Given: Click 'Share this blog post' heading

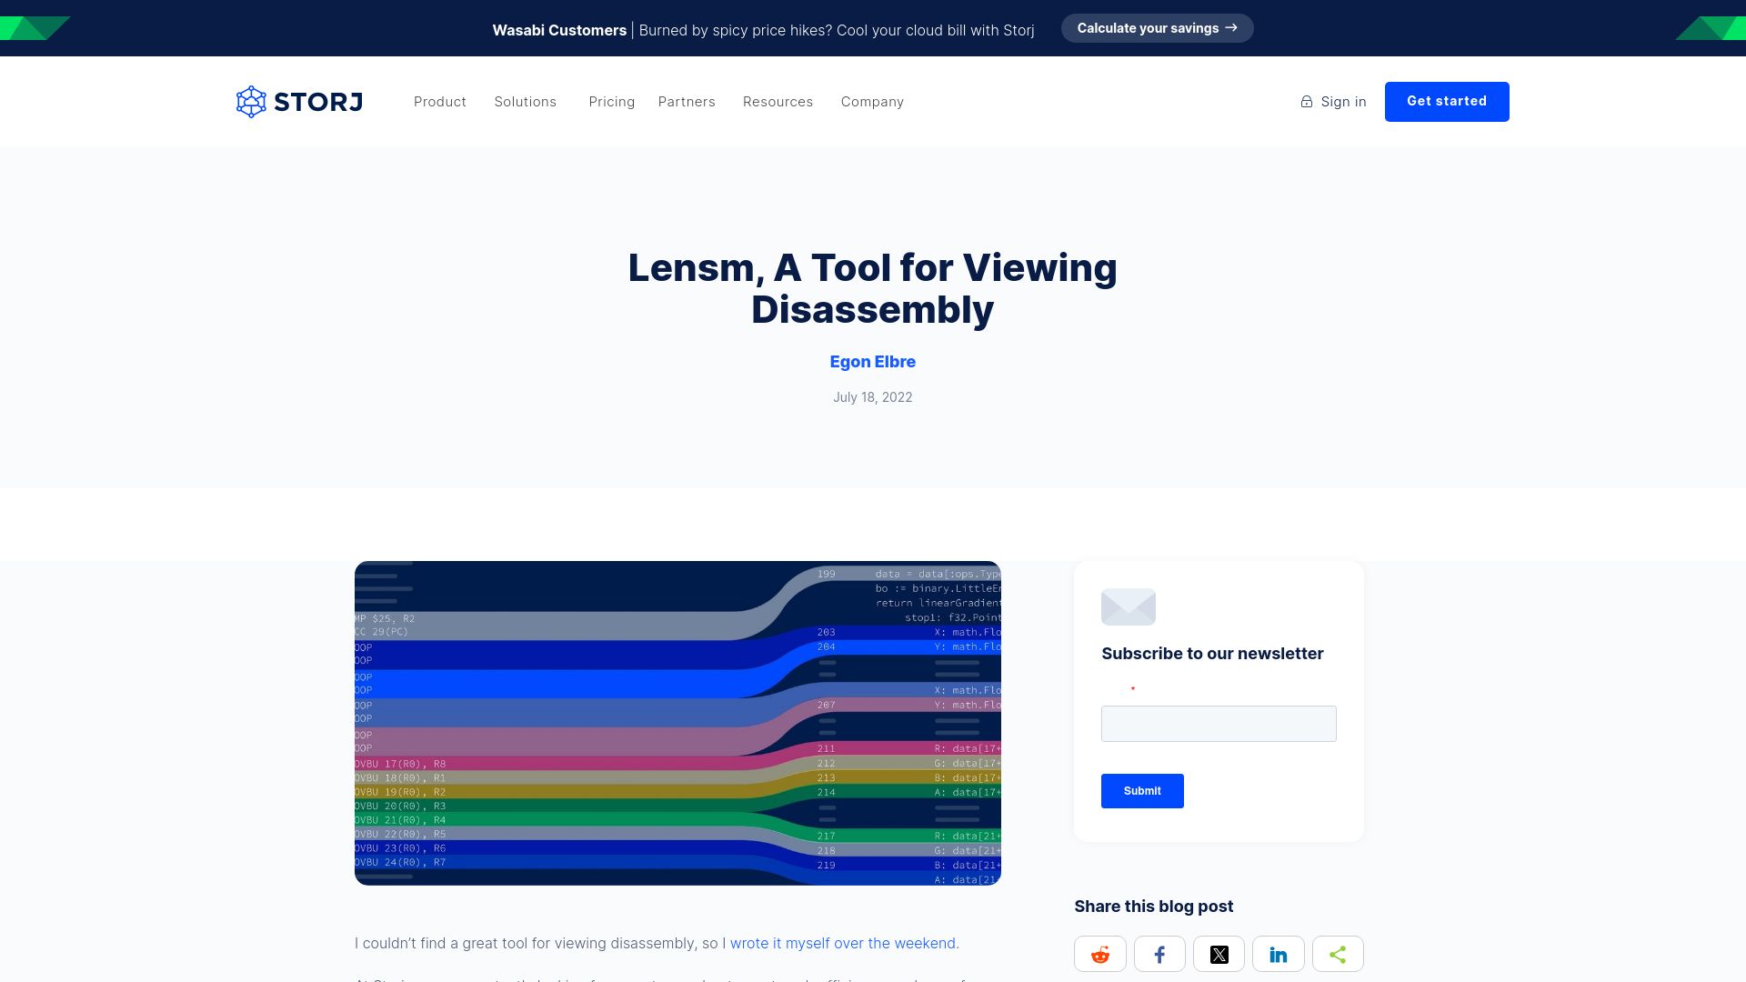Looking at the screenshot, I should [x=1154, y=907].
